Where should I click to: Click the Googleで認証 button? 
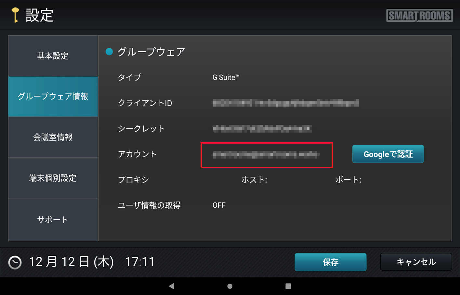pos(388,154)
